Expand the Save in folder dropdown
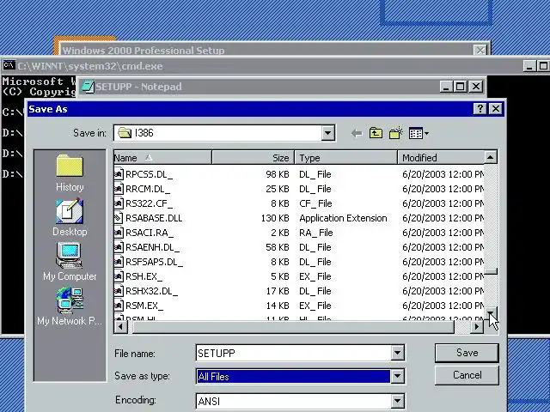This screenshot has height=412, width=550. tap(327, 133)
